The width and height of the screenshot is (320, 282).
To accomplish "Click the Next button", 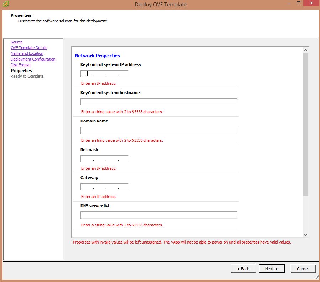I will click(x=272, y=269).
